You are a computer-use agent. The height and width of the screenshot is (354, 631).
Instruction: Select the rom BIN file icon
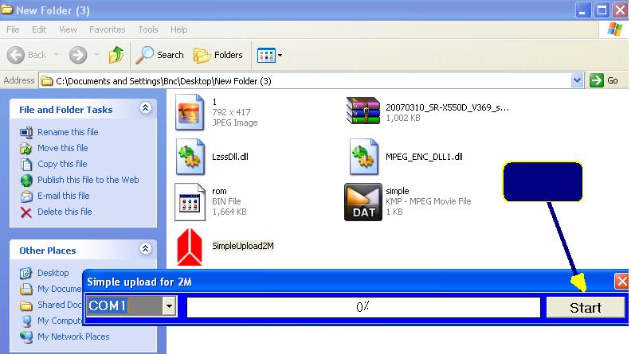[191, 202]
